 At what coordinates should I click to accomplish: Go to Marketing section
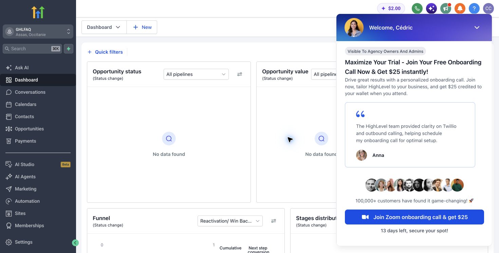point(38,189)
